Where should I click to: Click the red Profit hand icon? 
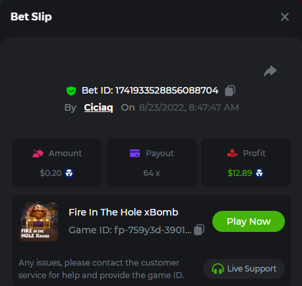[x=232, y=154]
